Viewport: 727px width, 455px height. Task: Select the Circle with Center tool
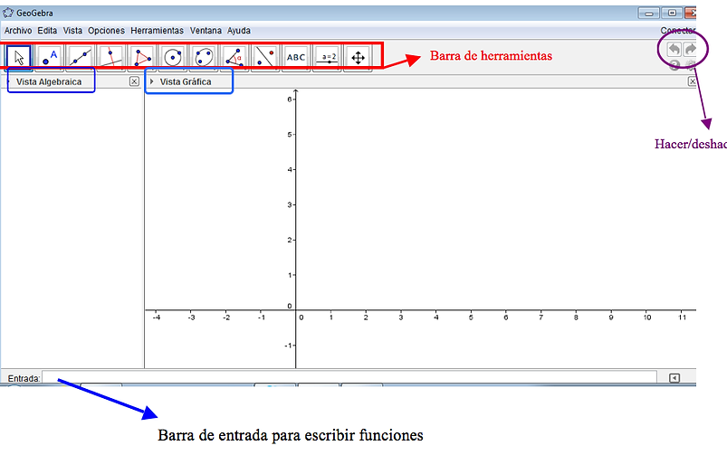coord(173,58)
